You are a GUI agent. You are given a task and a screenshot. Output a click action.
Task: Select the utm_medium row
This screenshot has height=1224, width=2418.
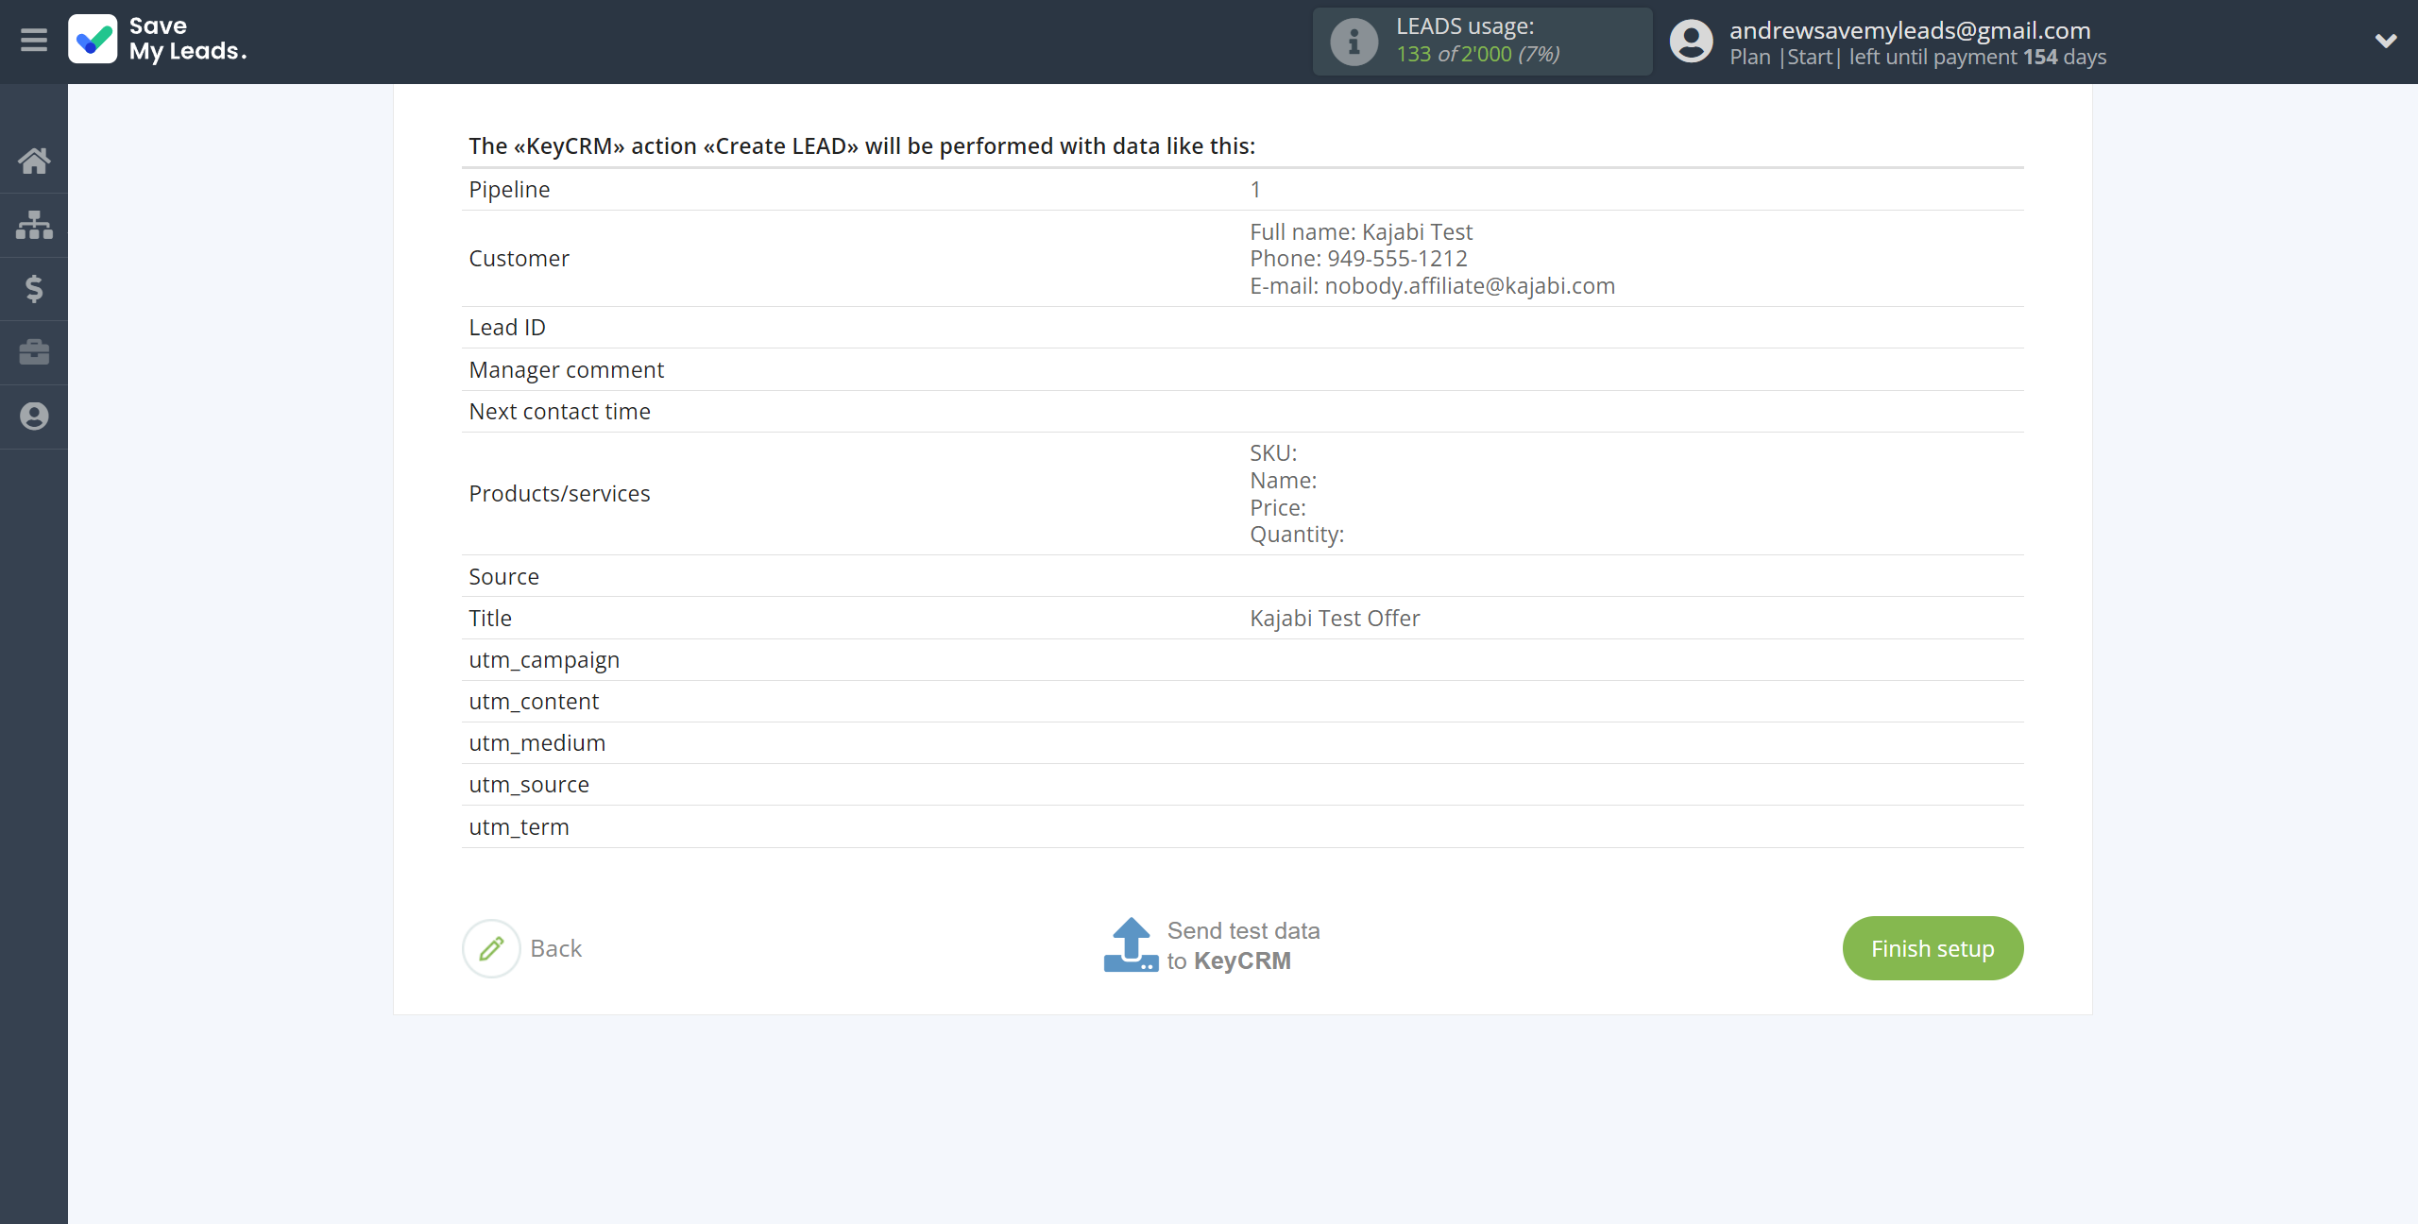(1242, 742)
